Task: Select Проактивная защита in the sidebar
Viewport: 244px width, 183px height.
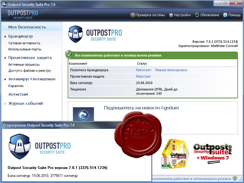Action: pos(30,58)
